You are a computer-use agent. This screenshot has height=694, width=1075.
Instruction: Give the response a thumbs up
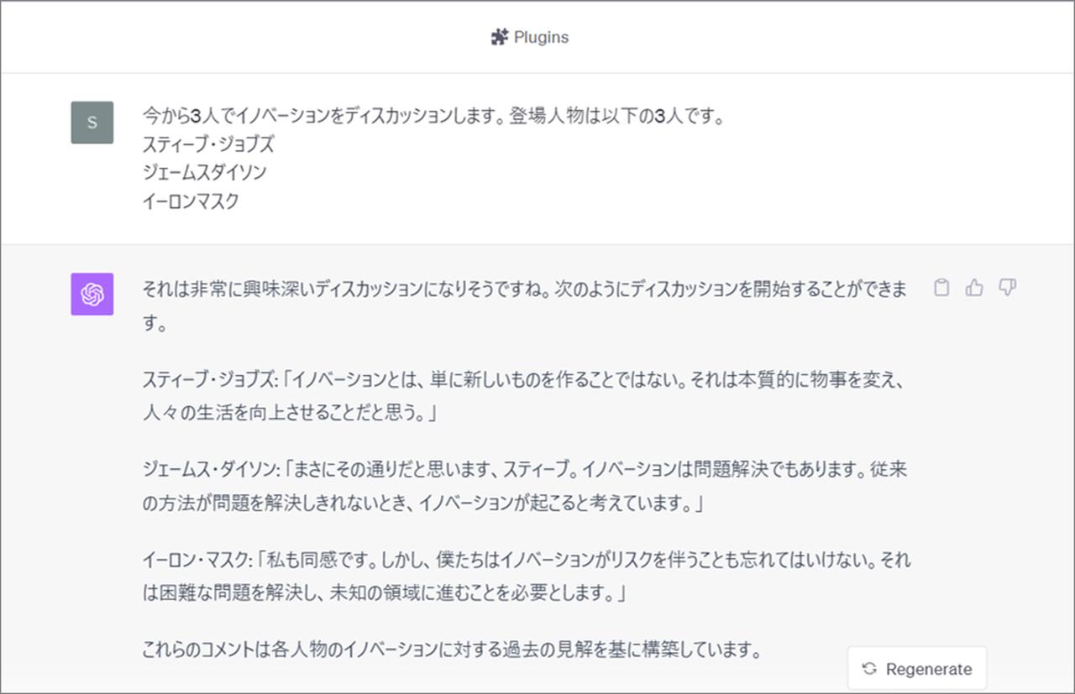tap(974, 288)
